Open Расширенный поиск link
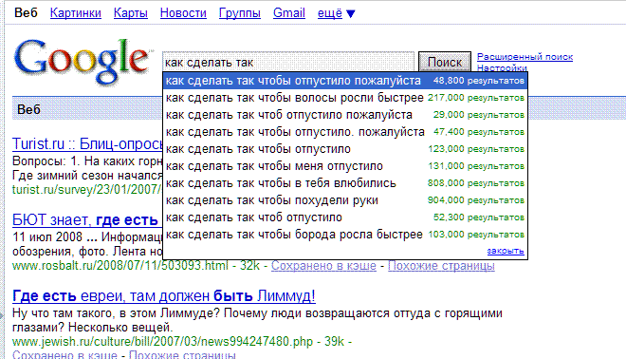Viewport: 626px width, 359px height. 525,57
